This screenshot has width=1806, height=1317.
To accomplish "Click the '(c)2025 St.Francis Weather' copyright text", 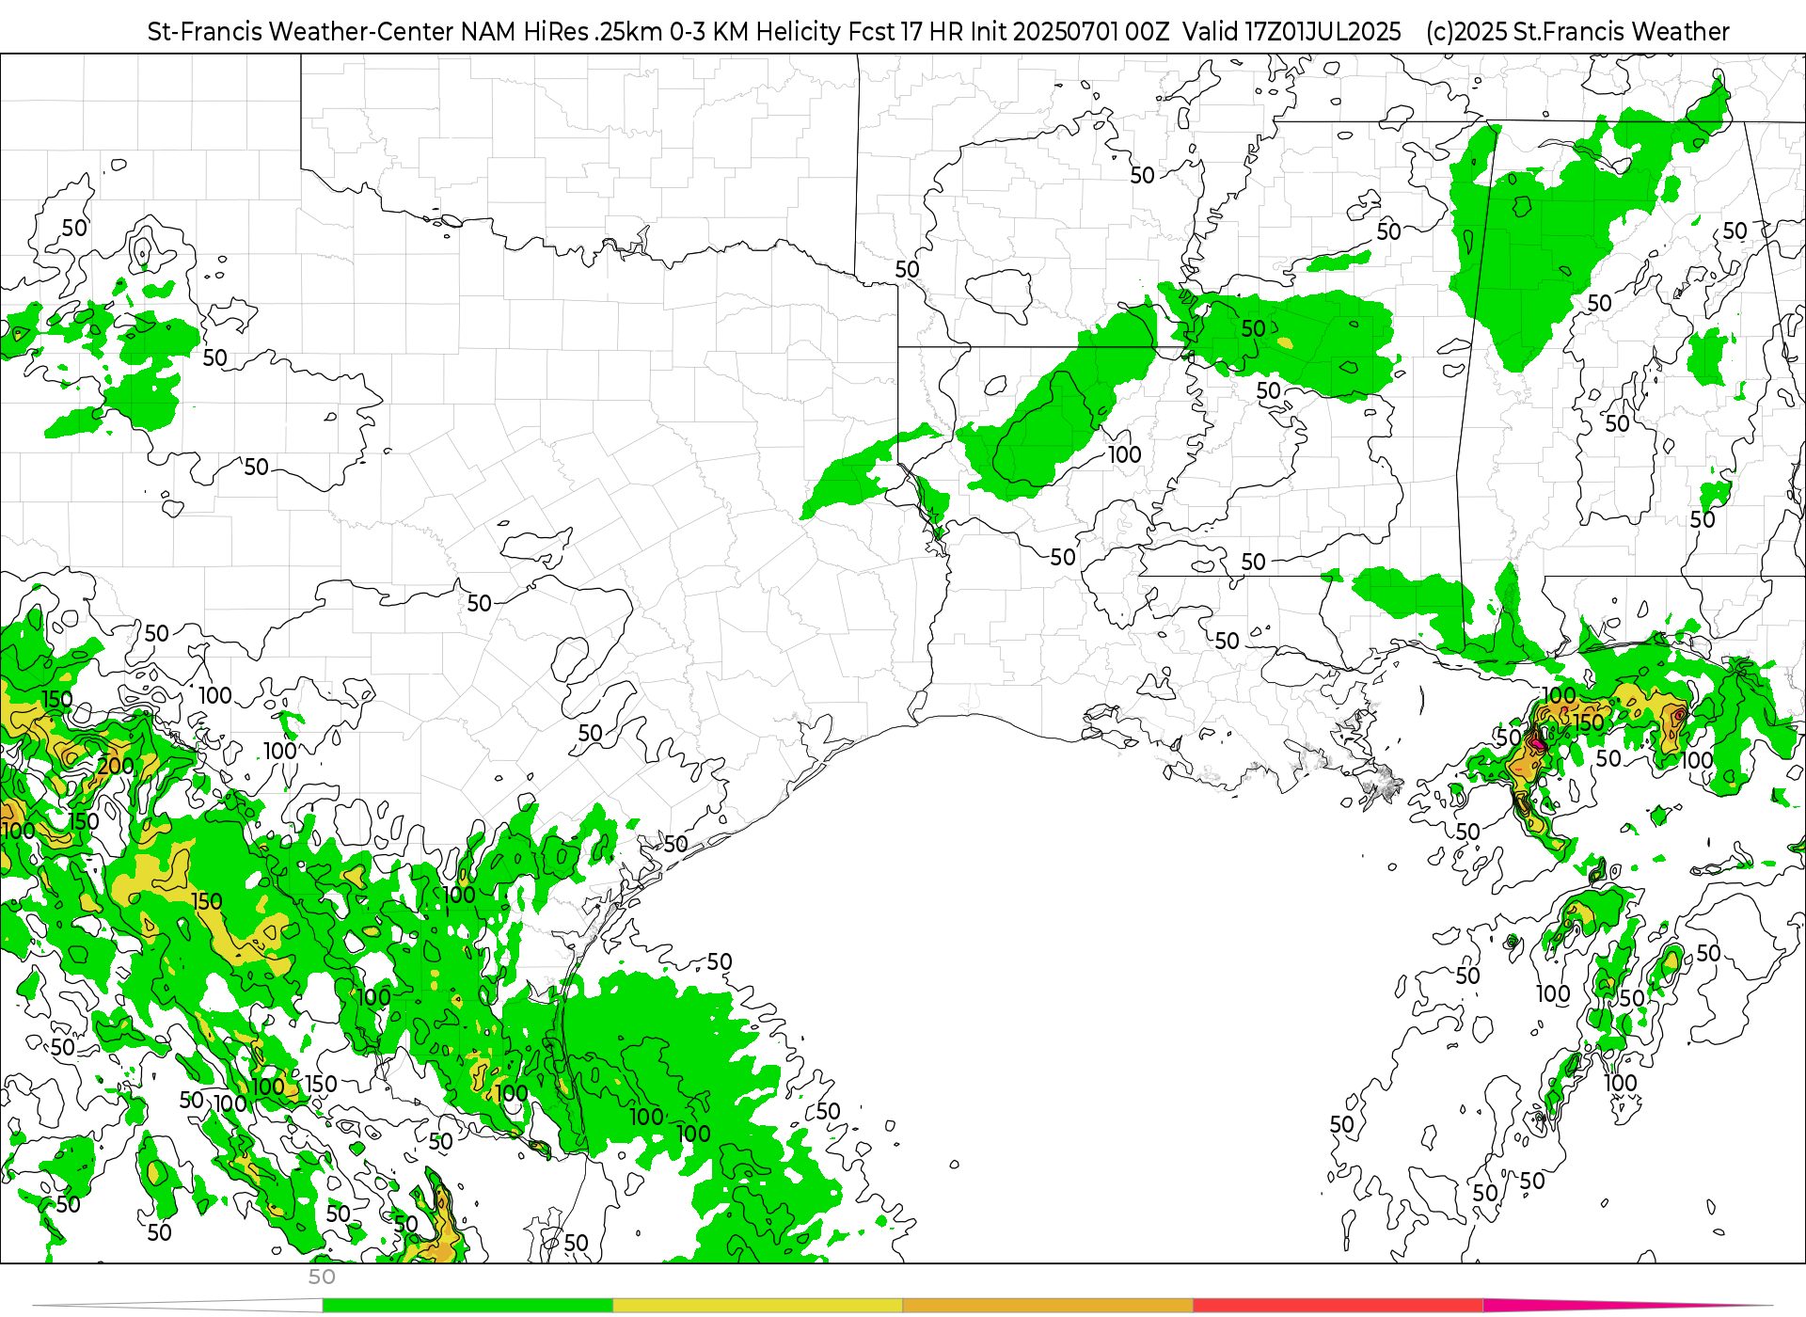I will click(x=1577, y=32).
